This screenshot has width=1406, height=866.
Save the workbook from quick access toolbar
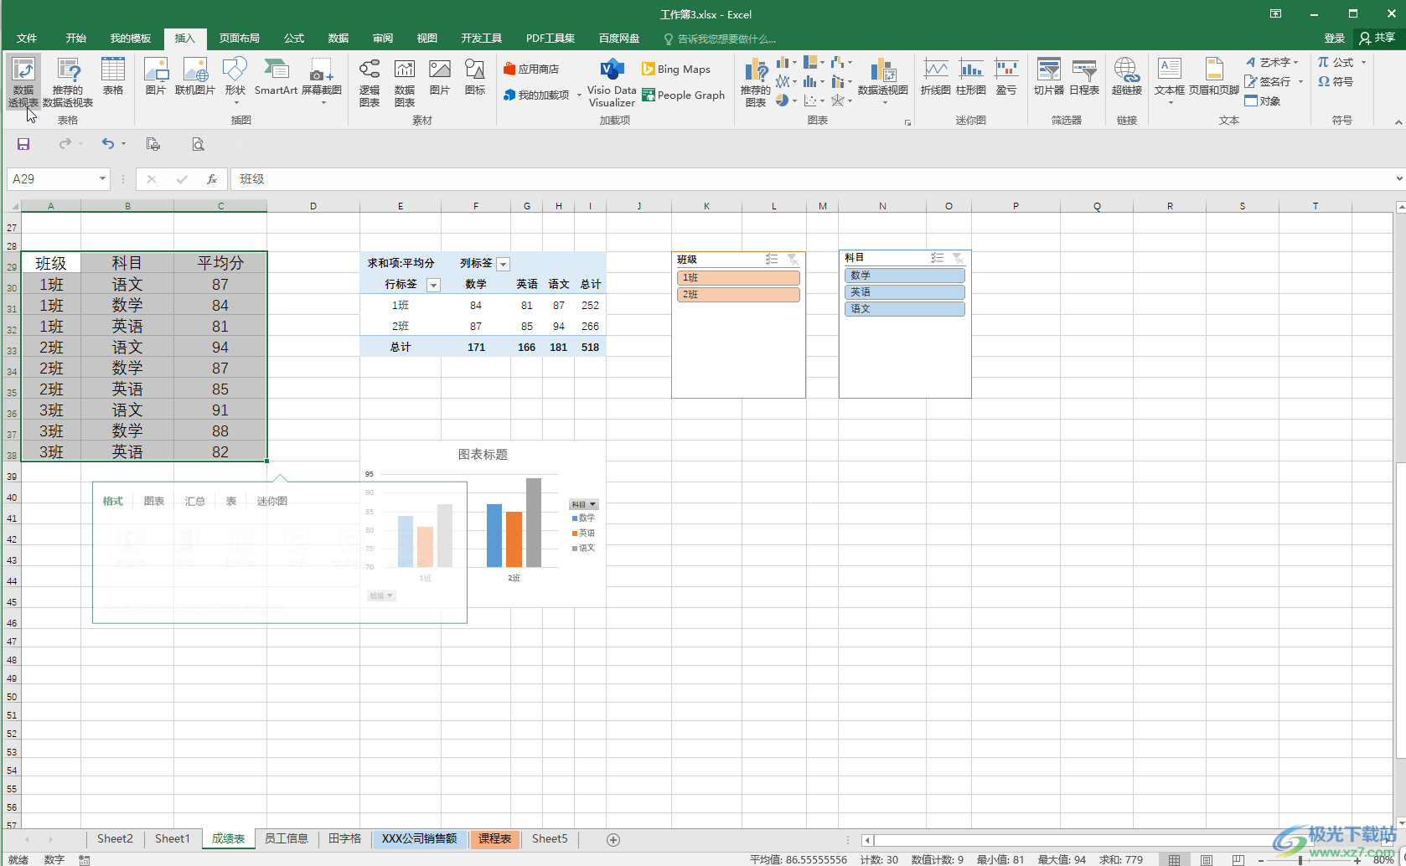23,144
